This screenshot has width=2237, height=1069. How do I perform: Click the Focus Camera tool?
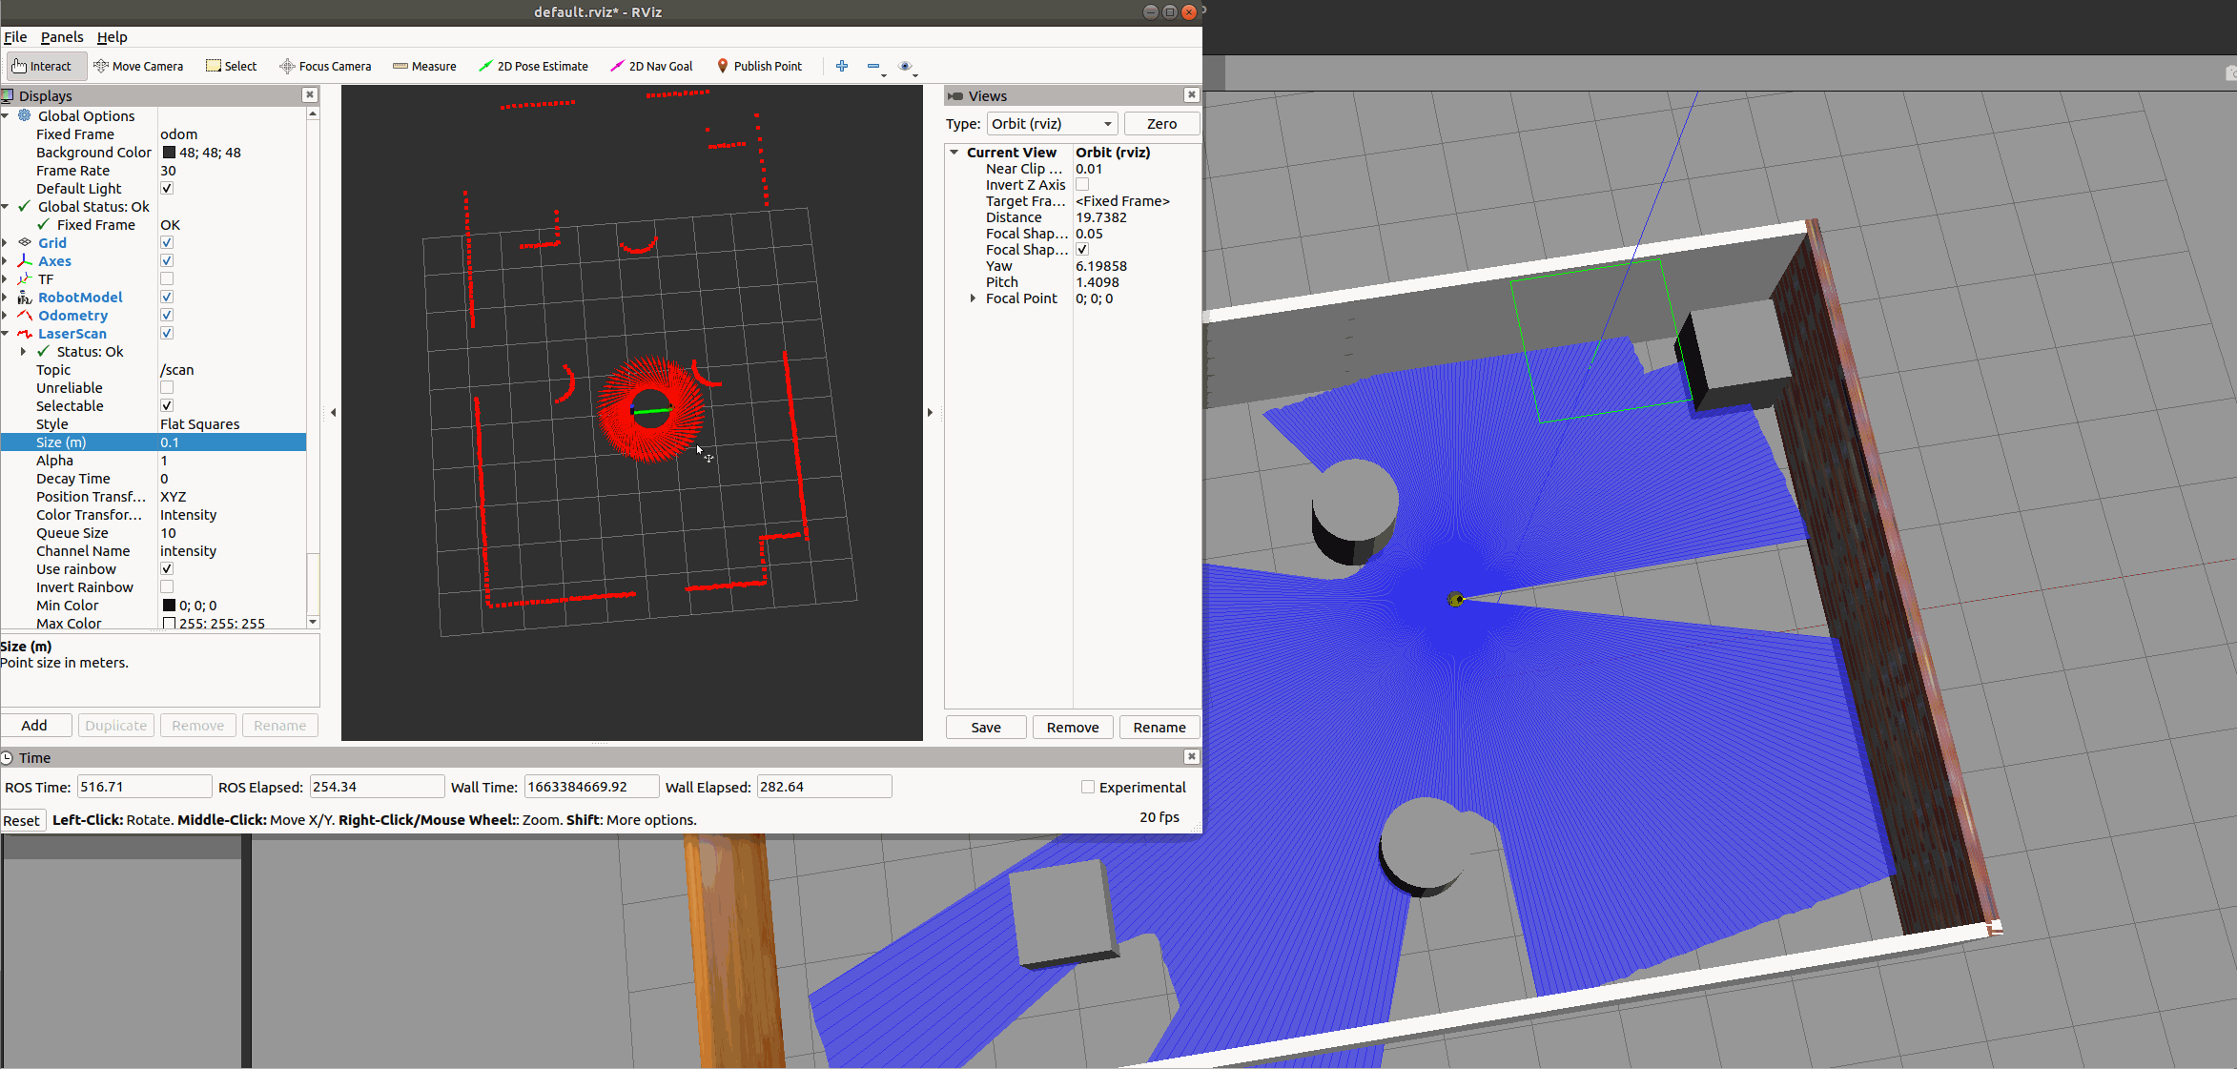tap(325, 66)
